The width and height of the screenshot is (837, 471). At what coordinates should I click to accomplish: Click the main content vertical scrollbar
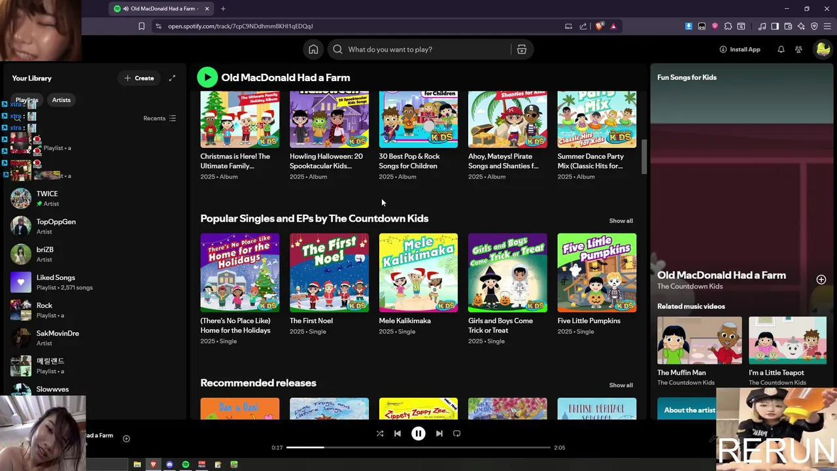(643, 157)
